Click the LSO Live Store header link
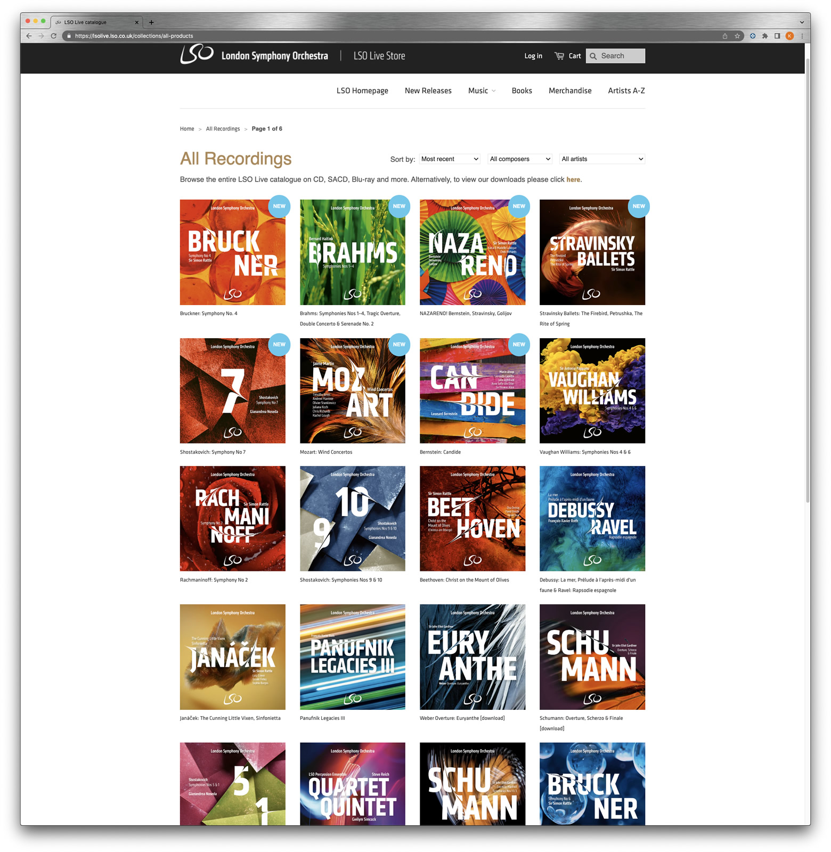The image size is (831, 852). click(x=379, y=56)
